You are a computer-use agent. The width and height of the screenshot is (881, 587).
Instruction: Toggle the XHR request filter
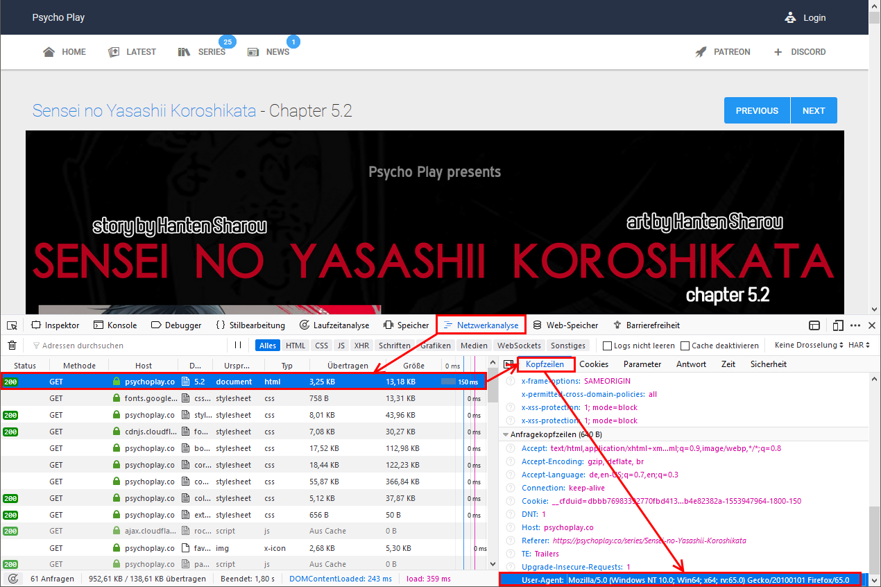[x=361, y=346]
